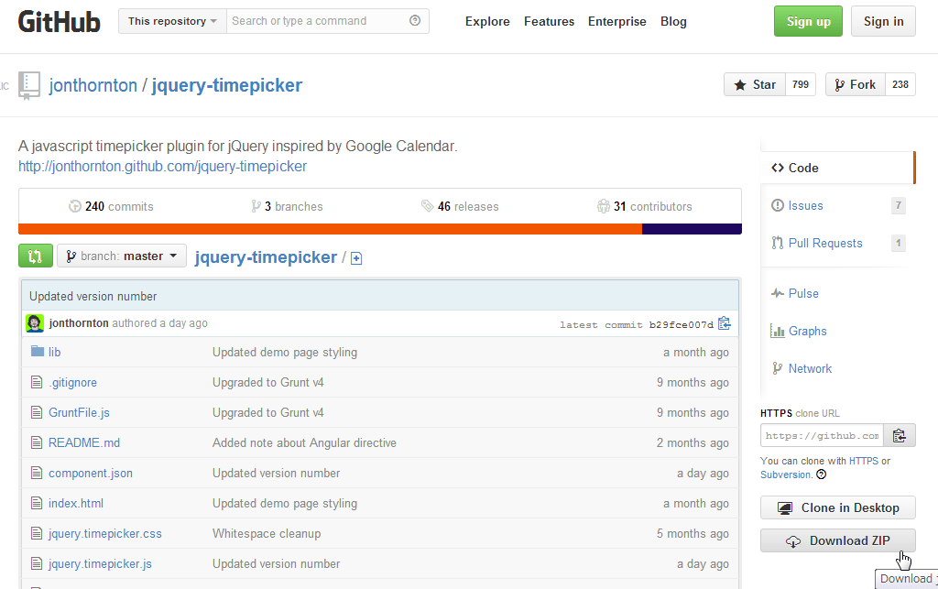Viewport: 938px width, 589px height.
Task: Open the Blog menu item
Action: point(673,22)
